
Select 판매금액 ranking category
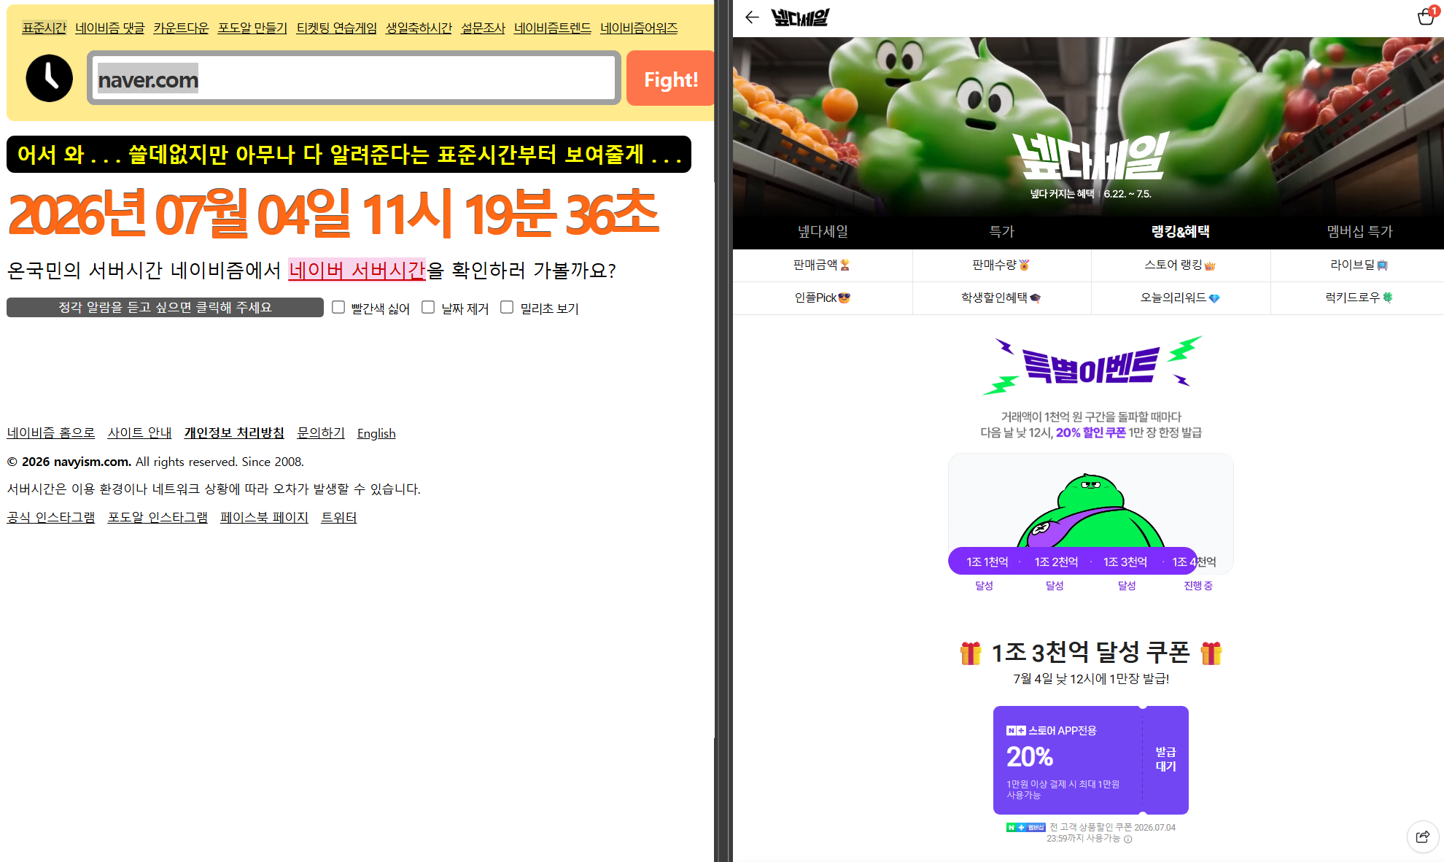(x=823, y=265)
